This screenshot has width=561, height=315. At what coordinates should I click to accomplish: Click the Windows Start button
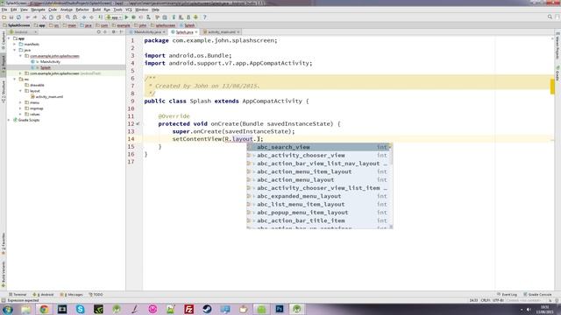[x=8, y=309]
